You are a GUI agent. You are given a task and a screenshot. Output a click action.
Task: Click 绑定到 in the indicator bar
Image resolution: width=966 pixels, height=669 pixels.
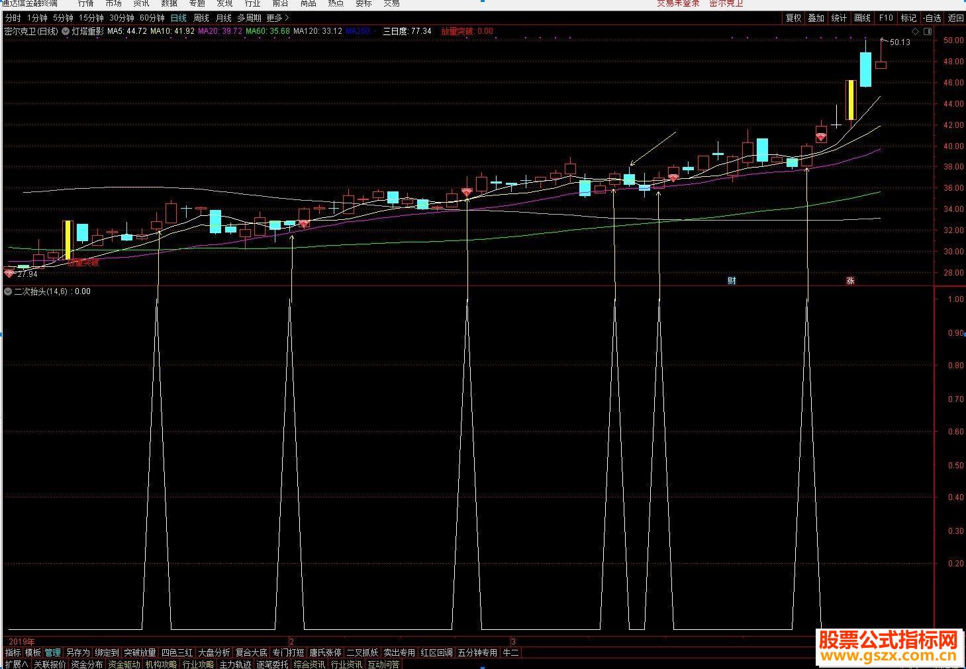(x=107, y=653)
